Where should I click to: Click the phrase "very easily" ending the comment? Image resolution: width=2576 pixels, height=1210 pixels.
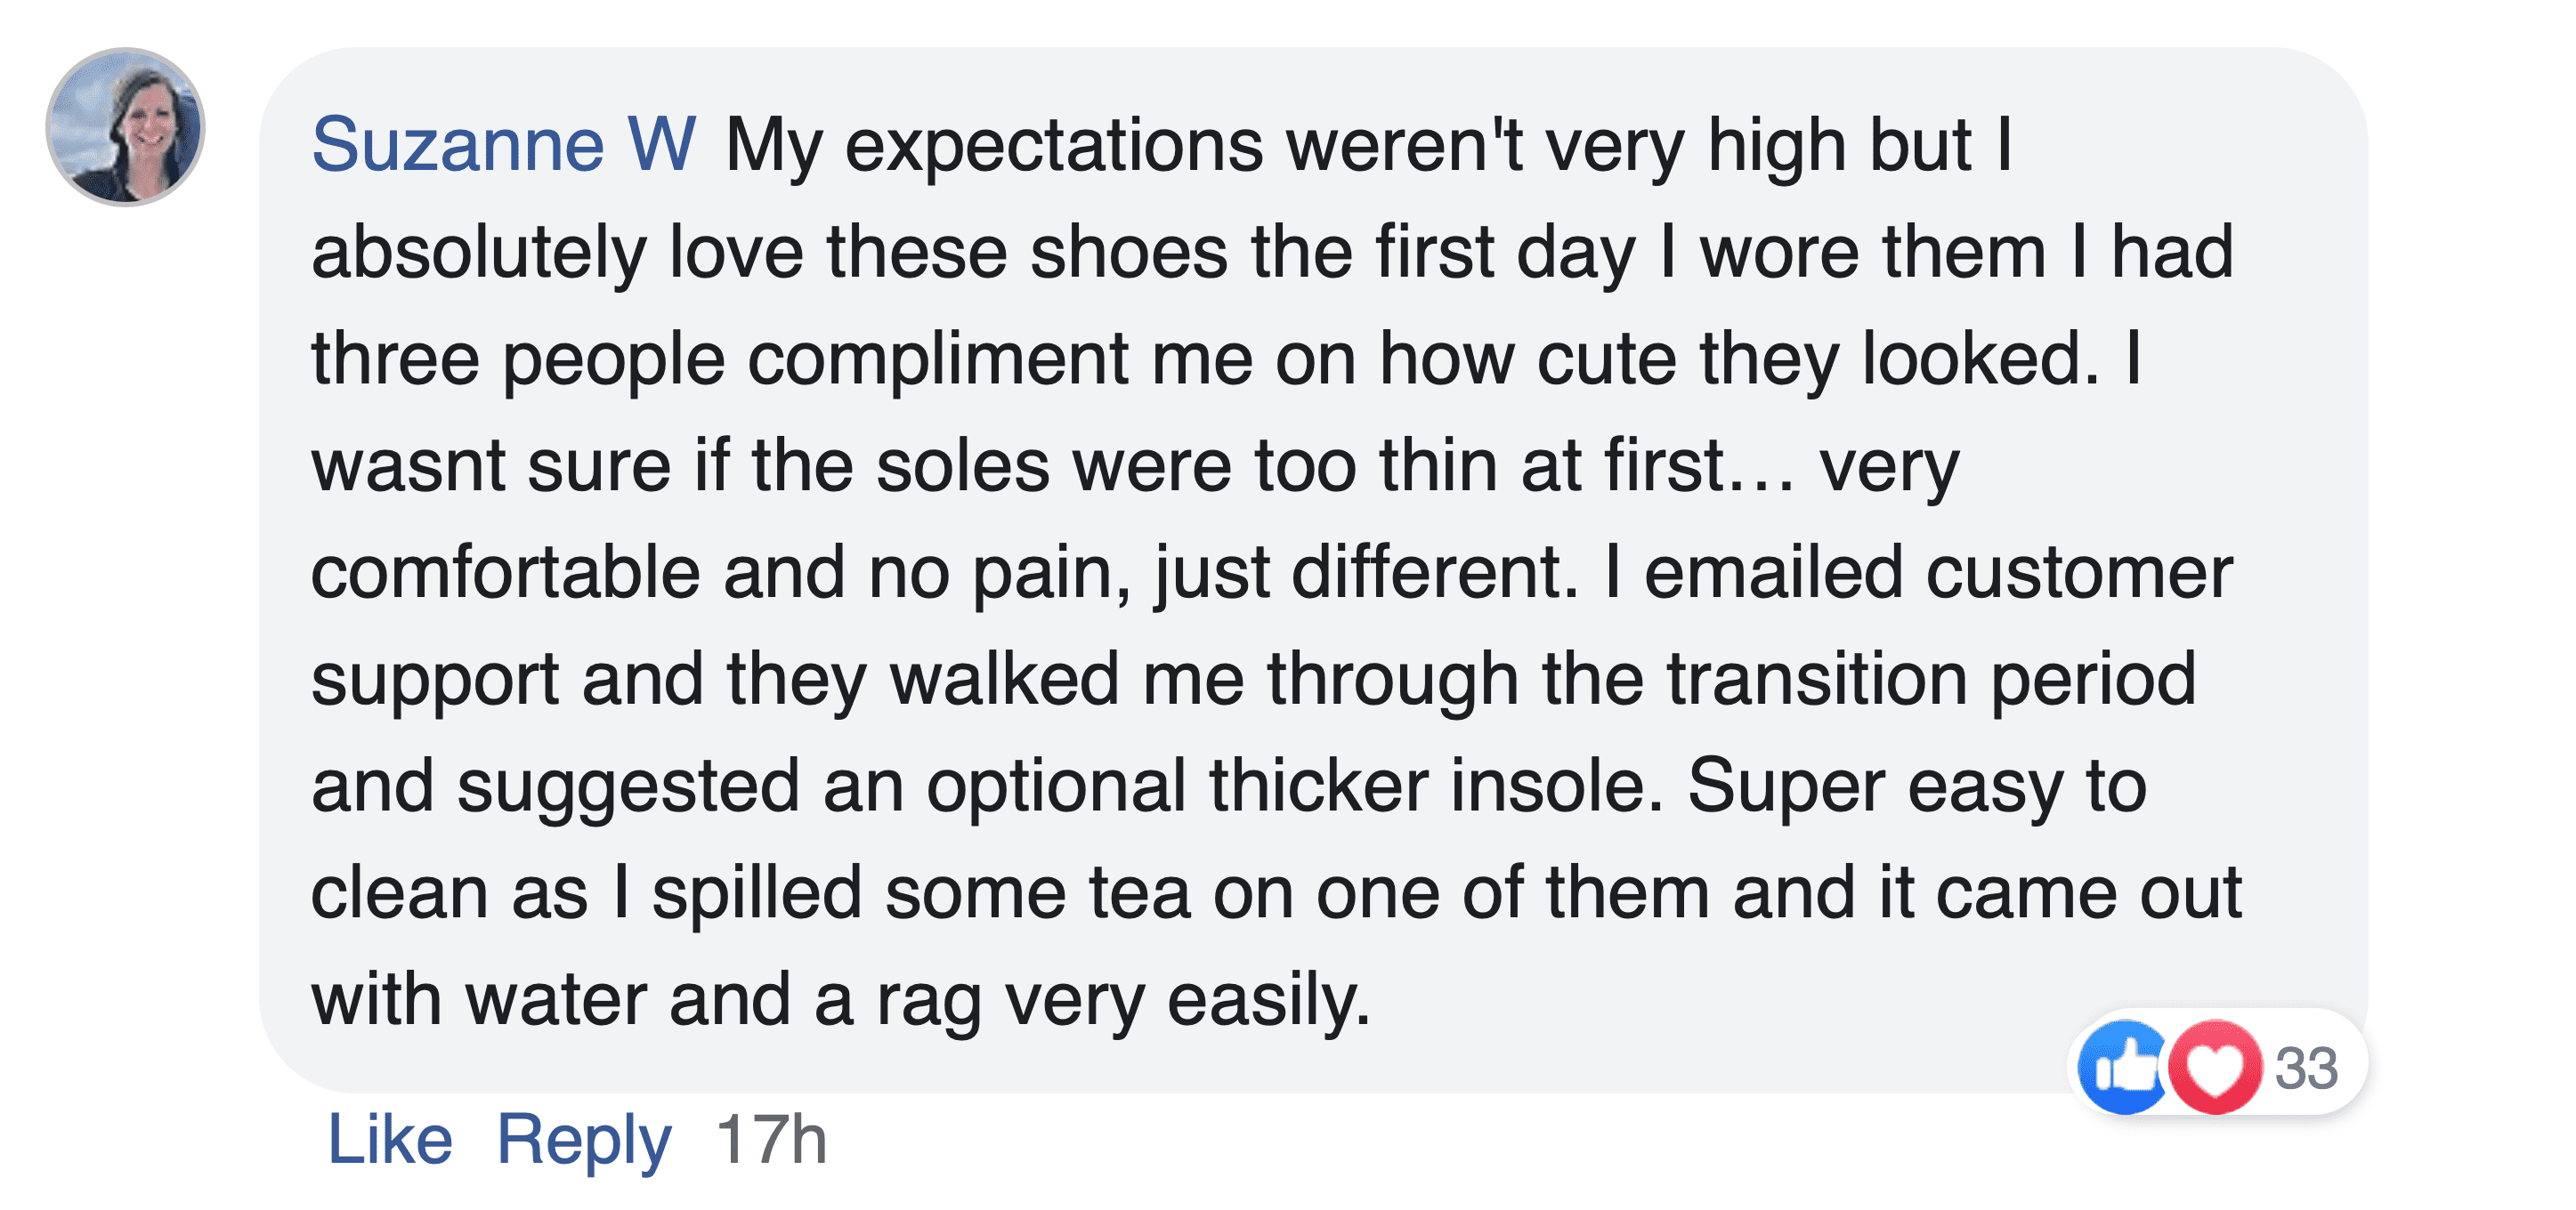pos(1186,1000)
